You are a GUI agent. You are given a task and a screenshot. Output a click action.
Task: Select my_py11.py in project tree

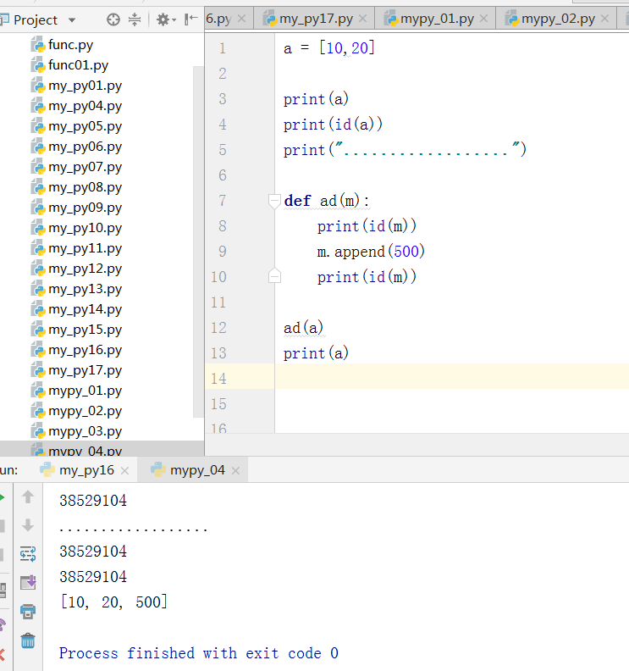coord(77,248)
